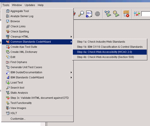Select the Common Standards CodeWizard entry

(37, 42)
